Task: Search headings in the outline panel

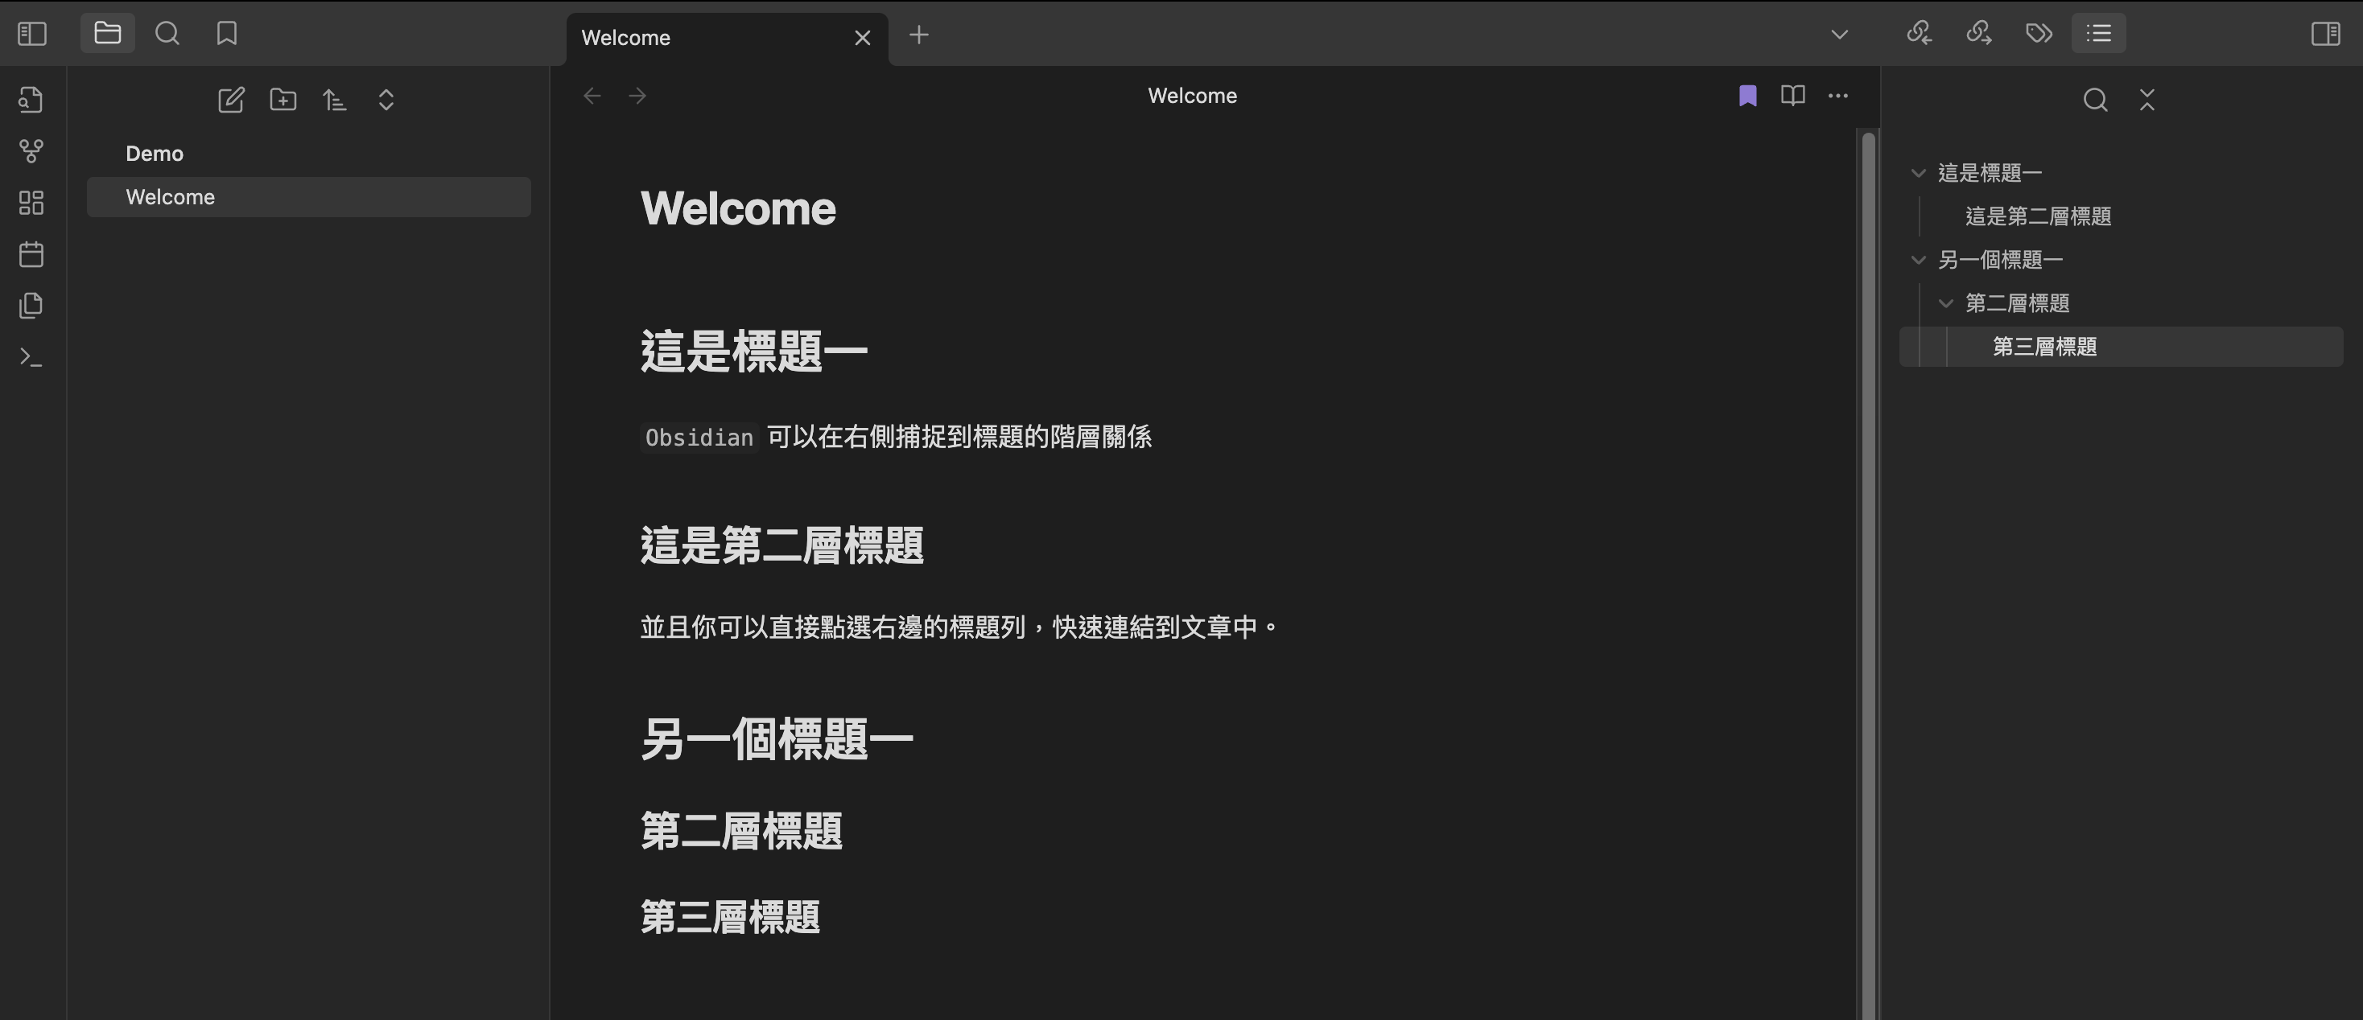Action: [x=2095, y=99]
